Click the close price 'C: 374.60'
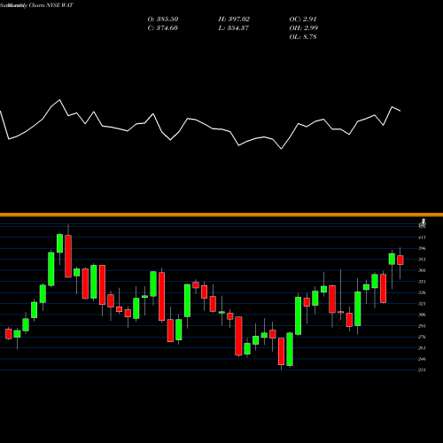443x443 pixels. coord(163,28)
